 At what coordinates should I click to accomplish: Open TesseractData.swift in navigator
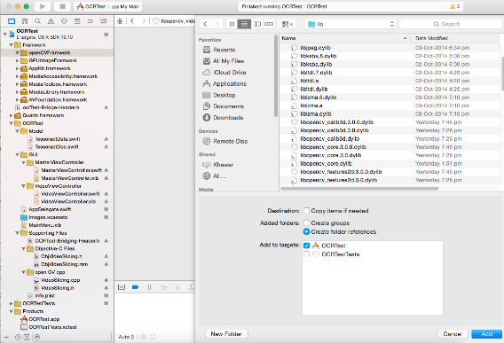coord(58,139)
